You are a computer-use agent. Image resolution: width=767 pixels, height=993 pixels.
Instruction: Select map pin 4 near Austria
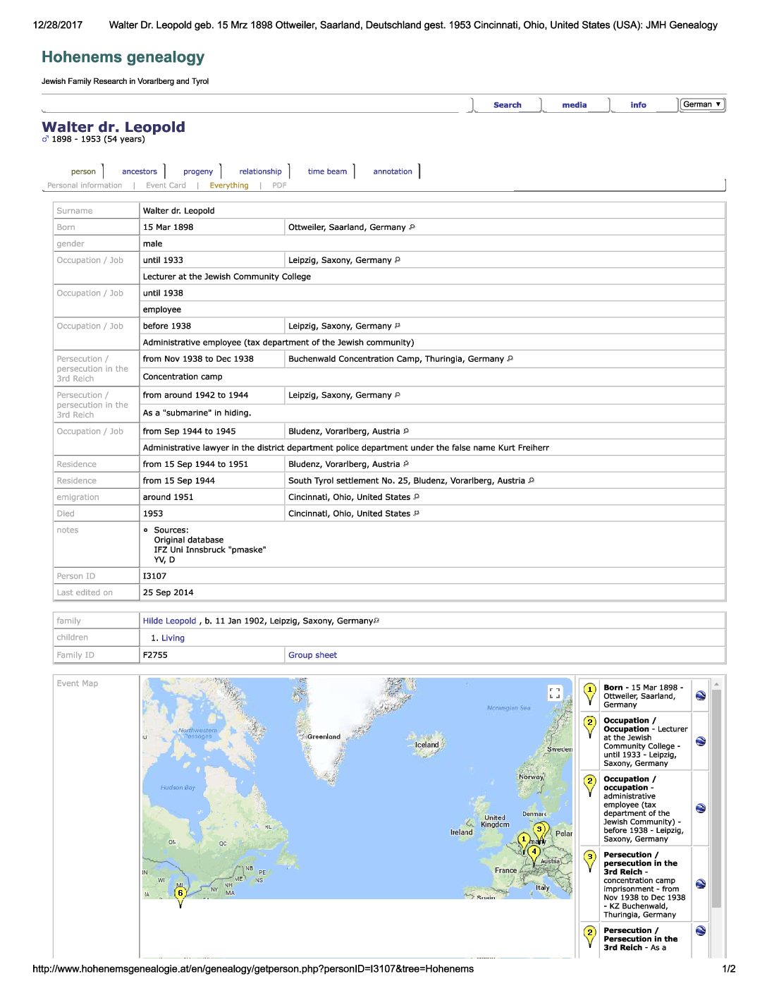click(x=534, y=853)
